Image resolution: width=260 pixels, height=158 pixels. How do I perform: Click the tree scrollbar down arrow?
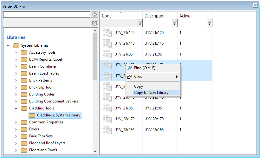[95, 152]
